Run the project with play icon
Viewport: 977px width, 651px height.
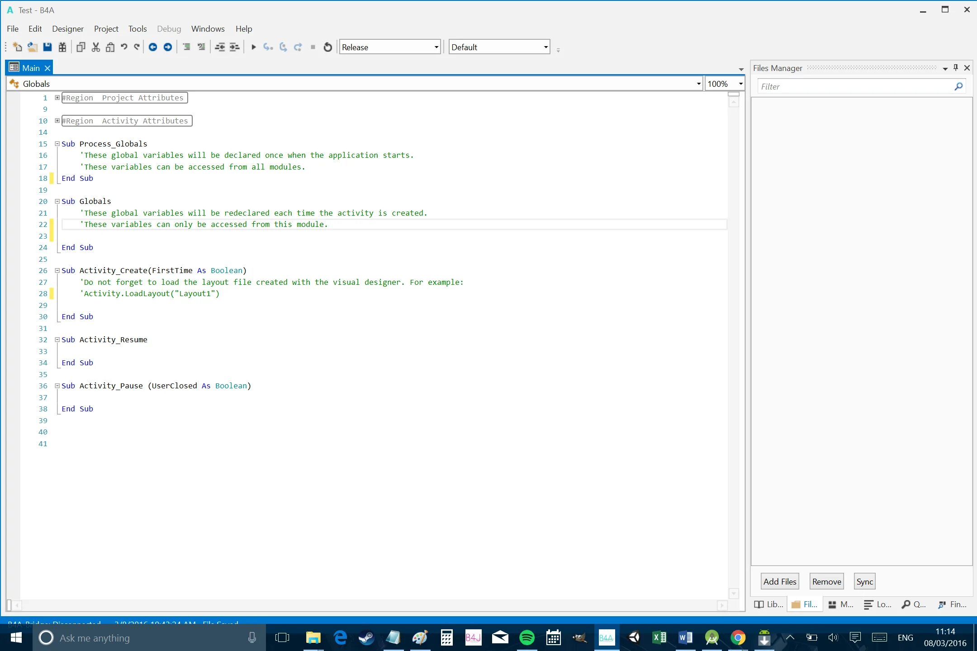coord(253,47)
